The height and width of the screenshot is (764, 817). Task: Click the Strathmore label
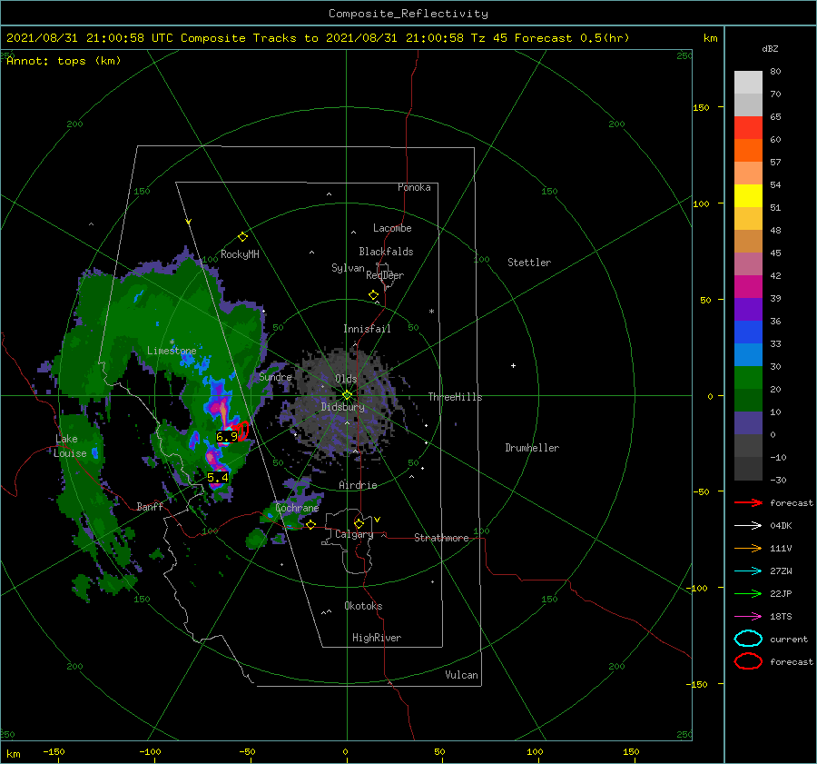pyautogui.click(x=441, y=538)
